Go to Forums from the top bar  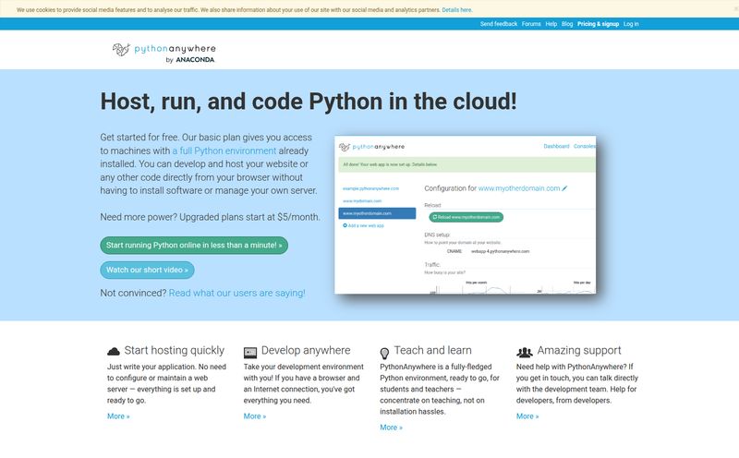coord(531,24)
